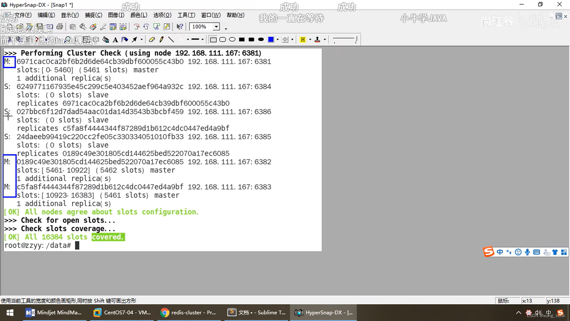This screenshot has height=321, width=570.
Task: Open the 图像(I) Image menu
Action: pyautogui.click(x=116, y=15)
